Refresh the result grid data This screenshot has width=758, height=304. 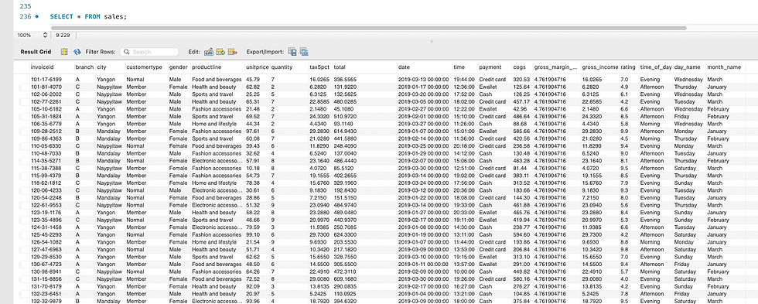tap(77, 52)
